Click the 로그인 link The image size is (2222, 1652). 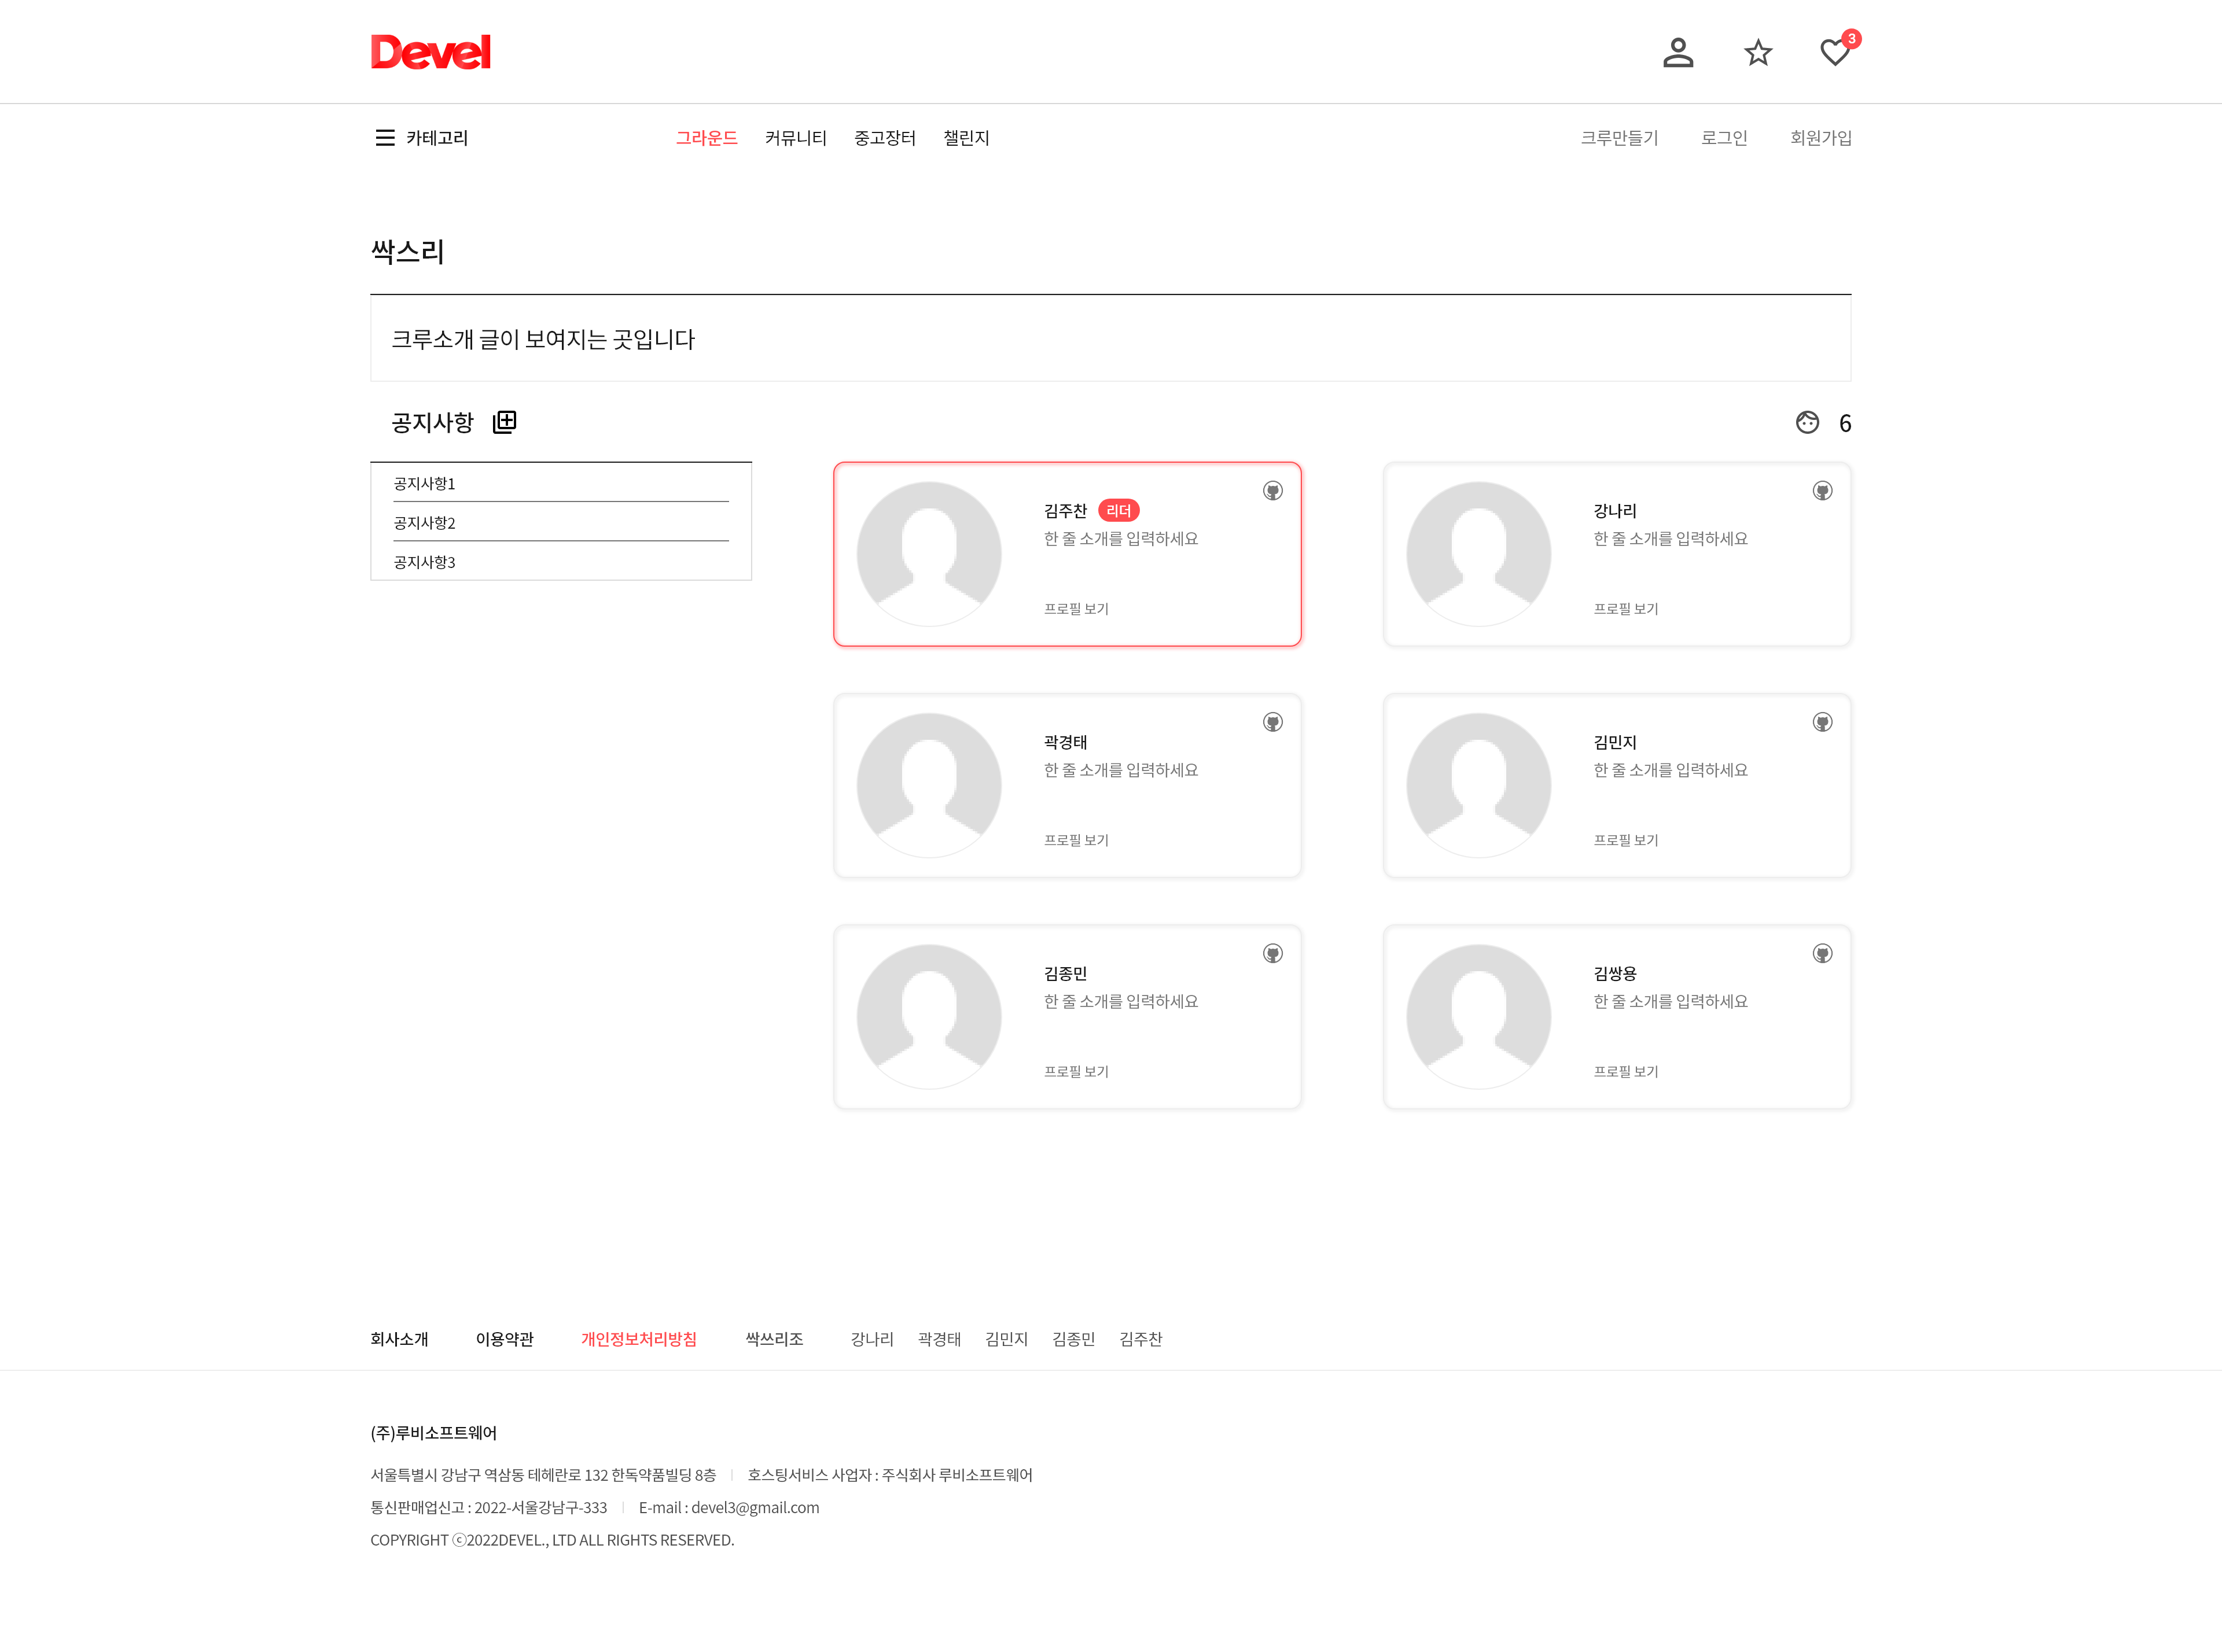1724,138
